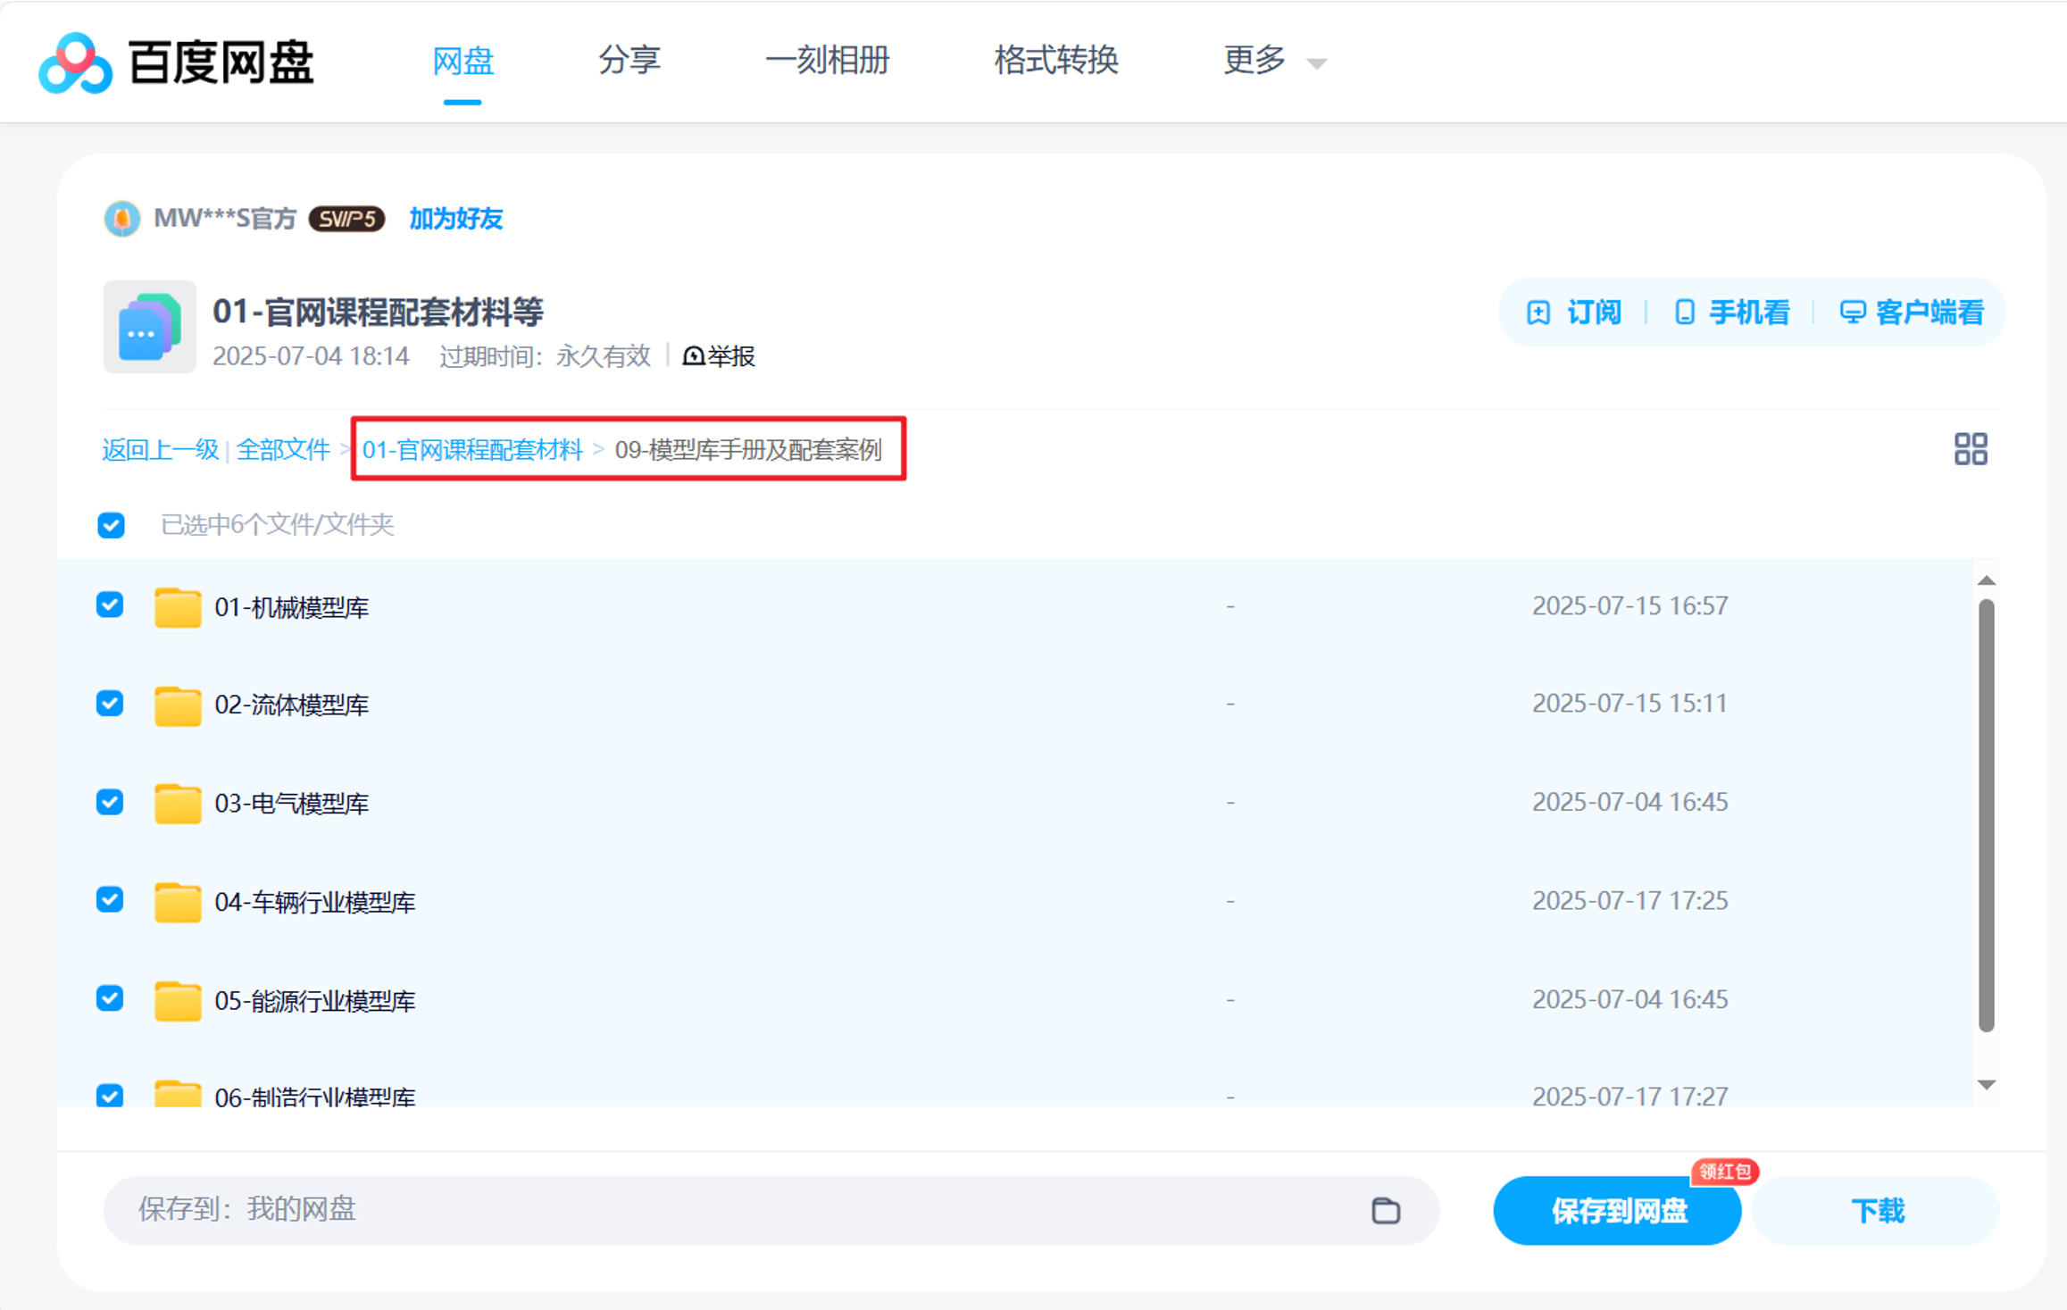Image resolution: width=2067 pixels, height=1310 pixels.
Task: Click the 订阅 subscribe icon
Action: (1538, 313)
